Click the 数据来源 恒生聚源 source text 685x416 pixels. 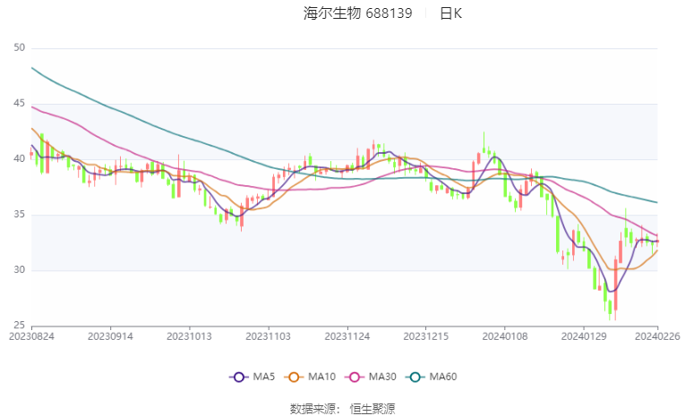(x=342, y=409)
